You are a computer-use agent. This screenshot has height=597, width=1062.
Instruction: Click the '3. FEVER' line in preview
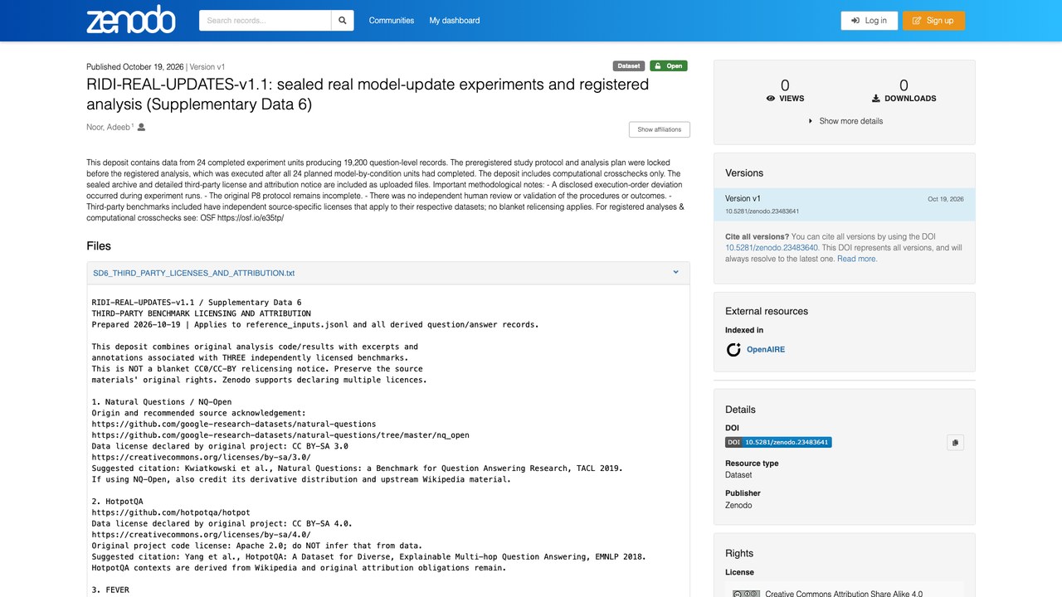click(x=112, y=590)
